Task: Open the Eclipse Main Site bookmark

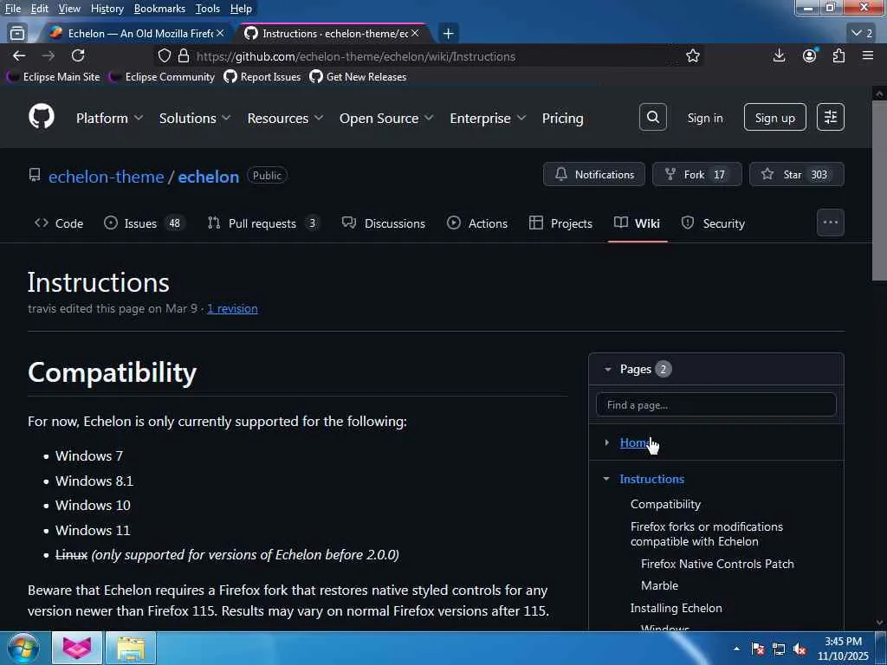Action: pyautogui.click(x=54, y=77)
